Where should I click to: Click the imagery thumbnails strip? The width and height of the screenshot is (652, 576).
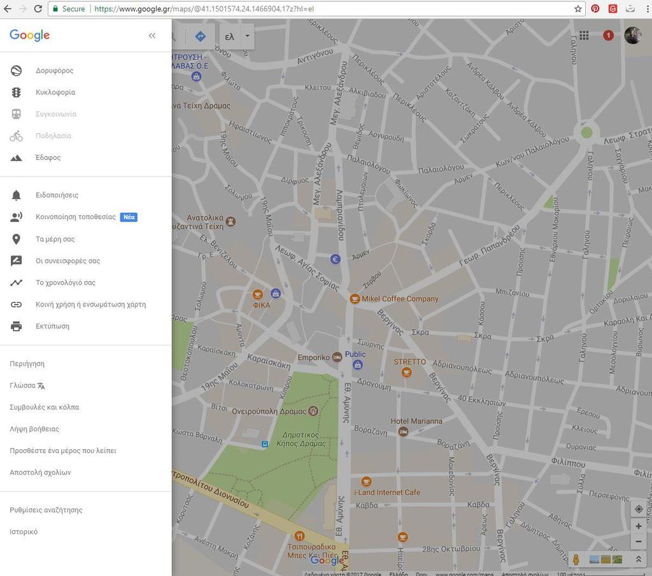[x=606, y=559]
